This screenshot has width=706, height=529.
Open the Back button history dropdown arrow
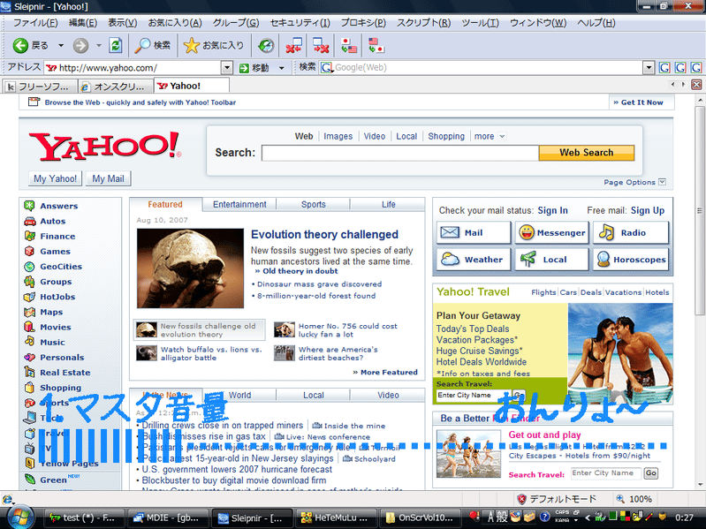[x=61, y=45]
